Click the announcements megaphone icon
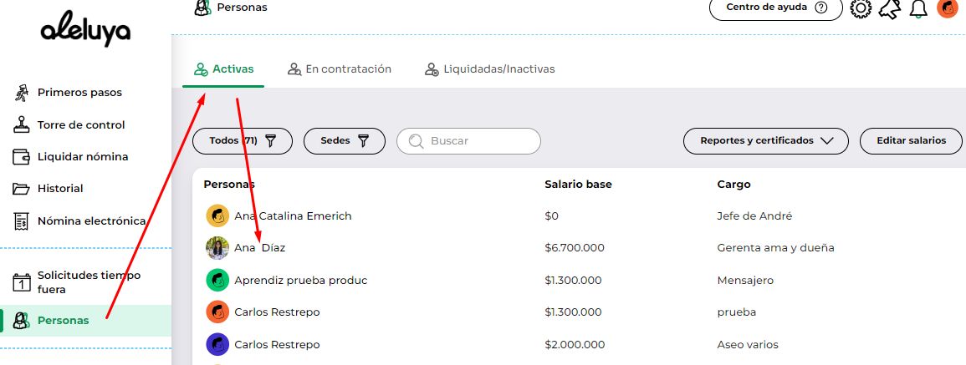Viewport: 966px width, 365px height. tap(889, 8)
